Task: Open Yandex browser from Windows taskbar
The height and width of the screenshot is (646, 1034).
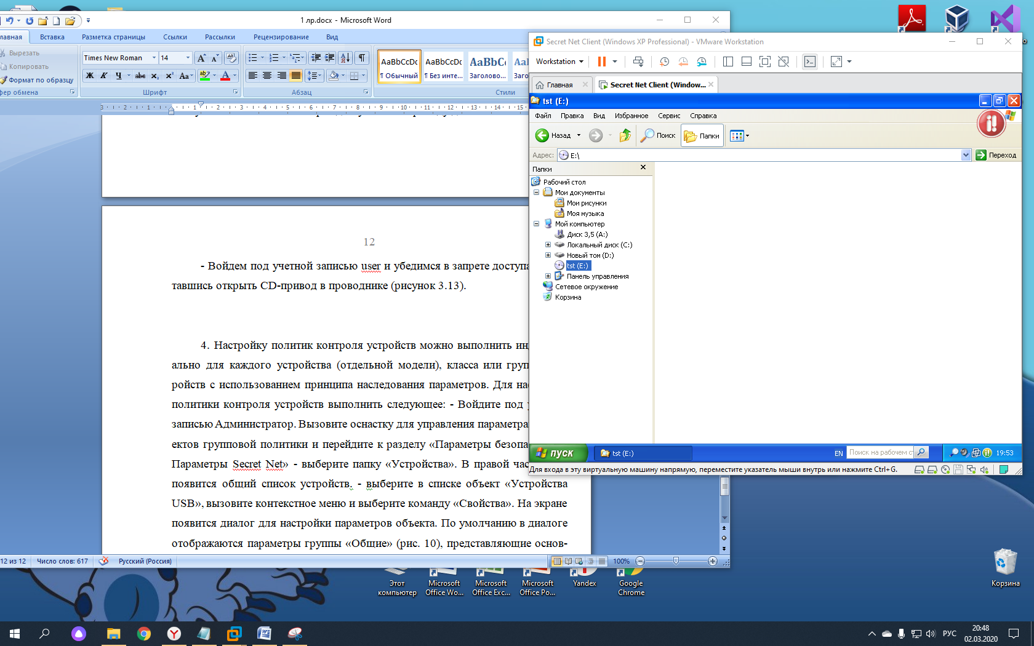Action: (174, 633)
